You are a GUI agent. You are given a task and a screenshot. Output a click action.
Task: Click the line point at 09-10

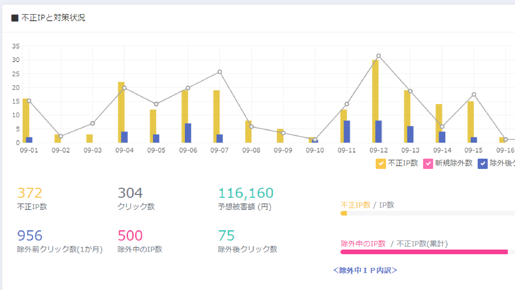click(x=315, y=140)
